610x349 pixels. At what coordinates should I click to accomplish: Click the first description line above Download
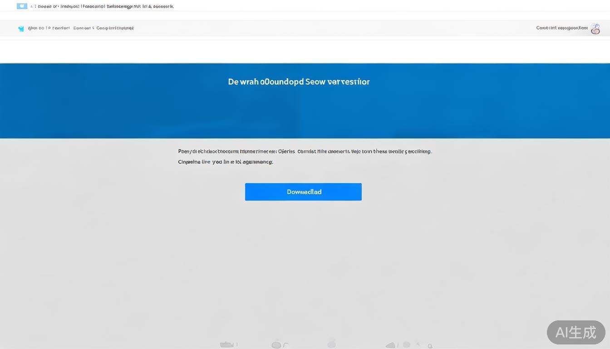point(305,151)
